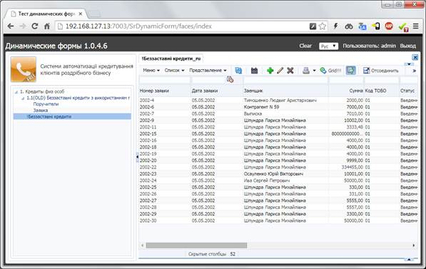The height and width of the screenshot is (269, 426).
Task: Sort by the Дата заявки column header
Action: [x=205, y=91]
